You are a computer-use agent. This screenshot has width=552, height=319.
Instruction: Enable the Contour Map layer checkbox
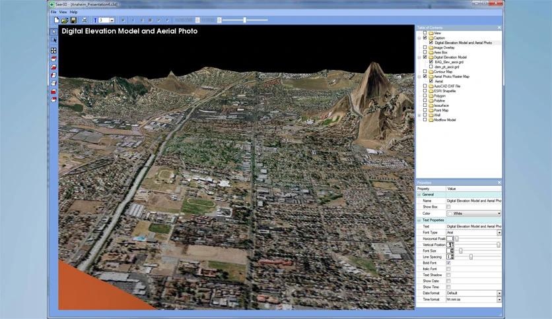(425, 71)
